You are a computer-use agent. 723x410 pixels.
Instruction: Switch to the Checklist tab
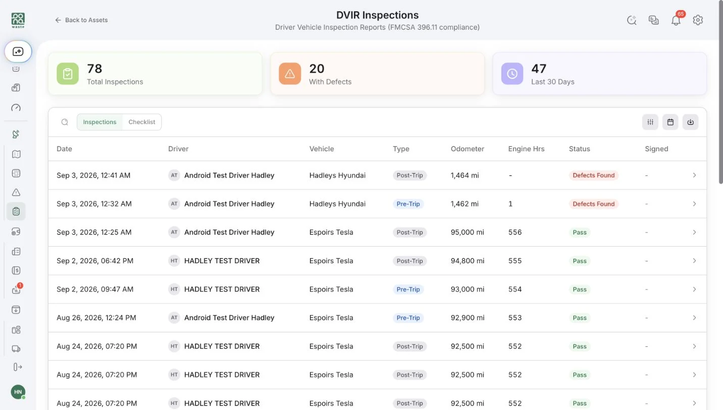(142, 122)
